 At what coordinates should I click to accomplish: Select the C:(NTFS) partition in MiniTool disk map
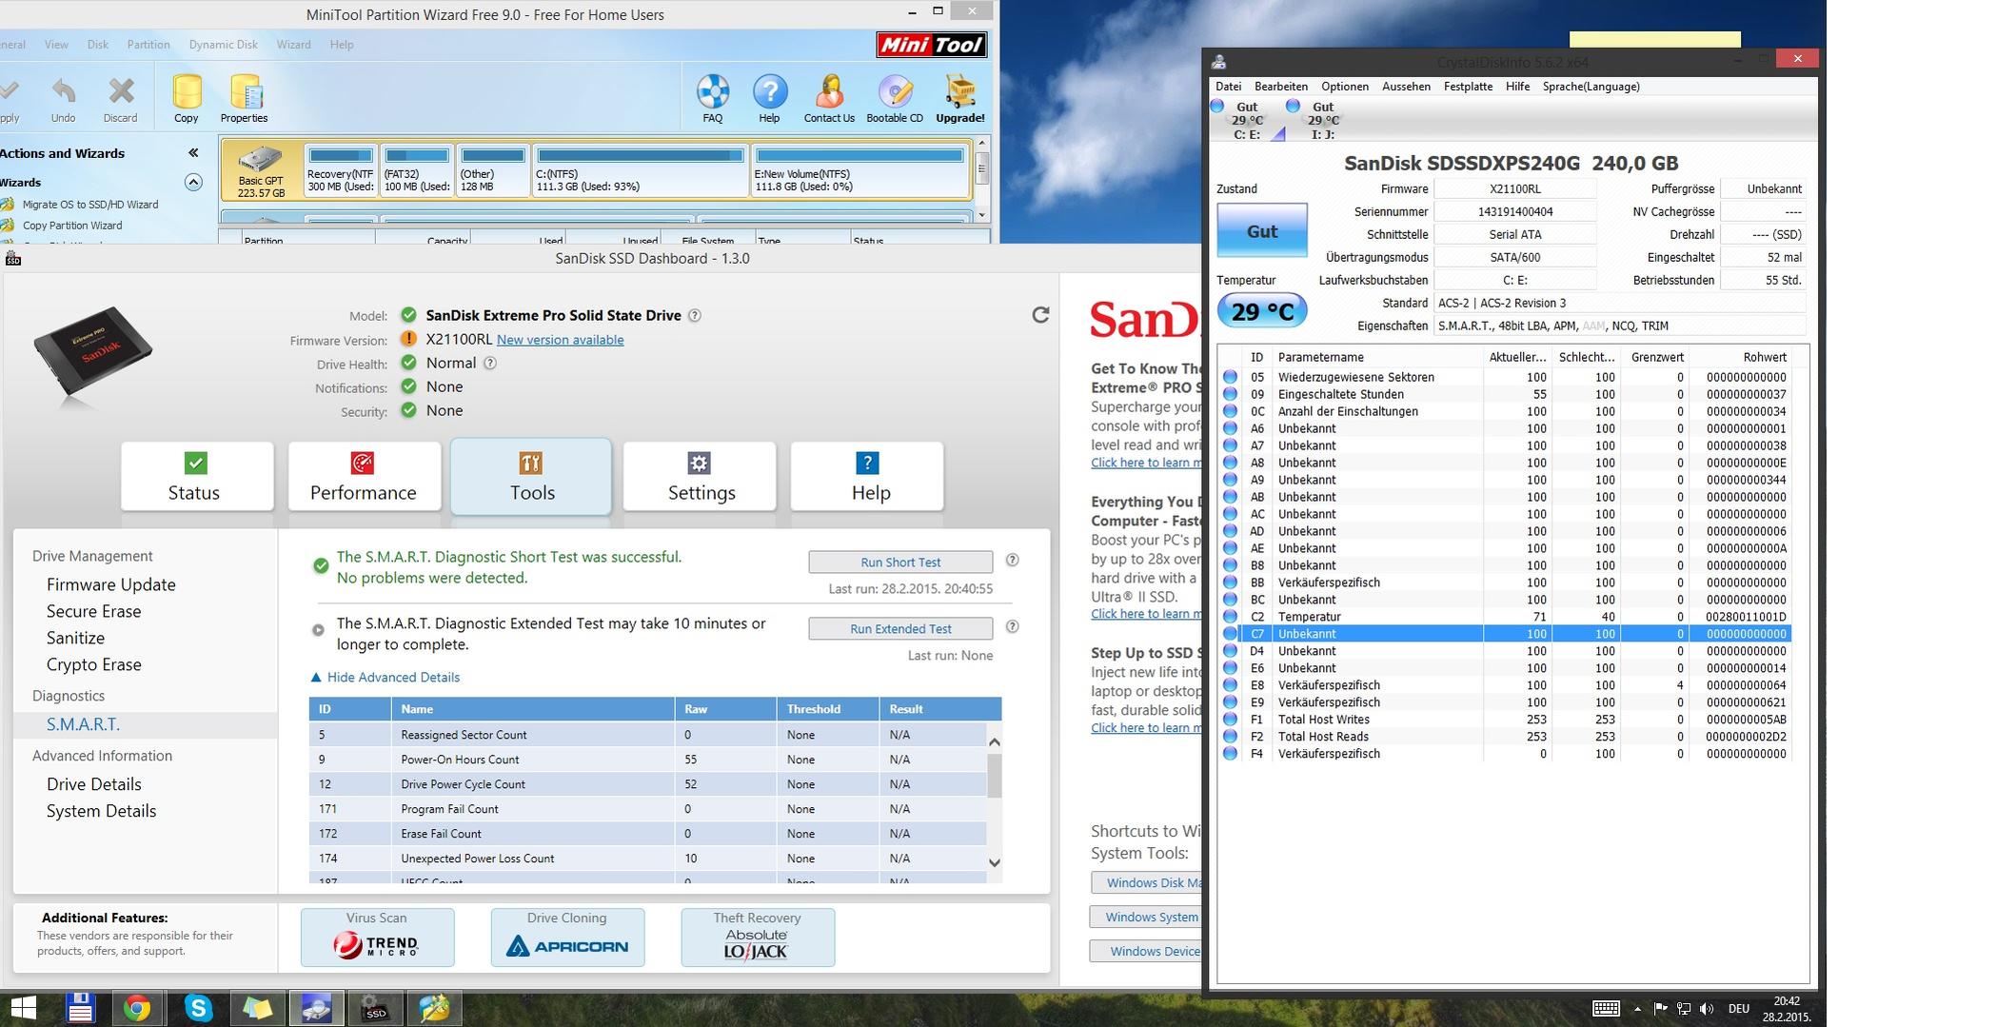coord(640,170)
